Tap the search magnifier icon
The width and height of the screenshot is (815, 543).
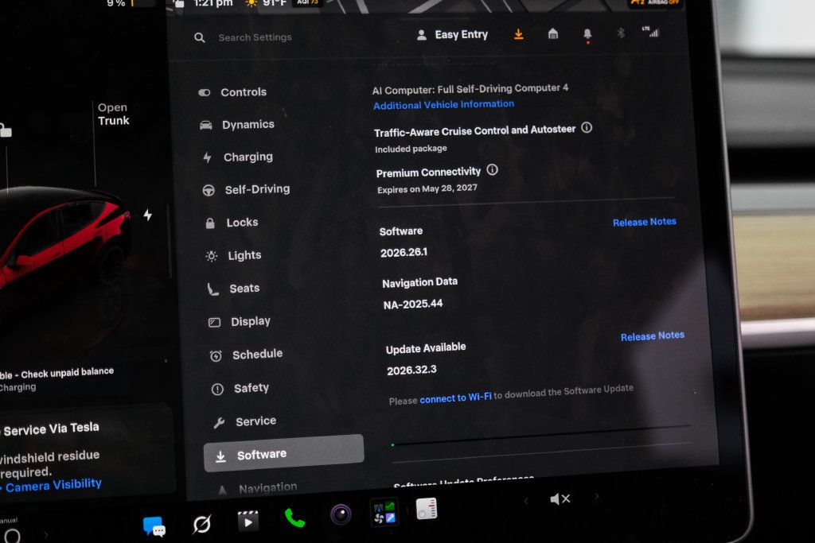[x=200, y=37]
